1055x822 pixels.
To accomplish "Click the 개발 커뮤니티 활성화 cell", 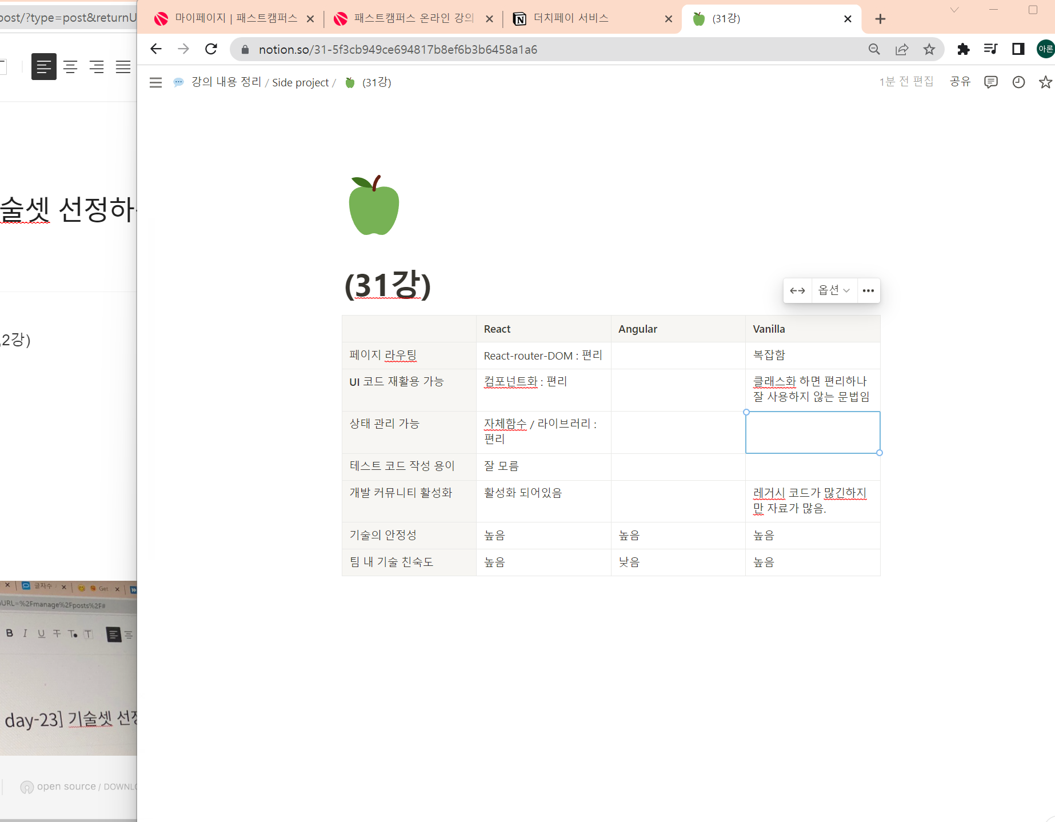I will 409,501.
